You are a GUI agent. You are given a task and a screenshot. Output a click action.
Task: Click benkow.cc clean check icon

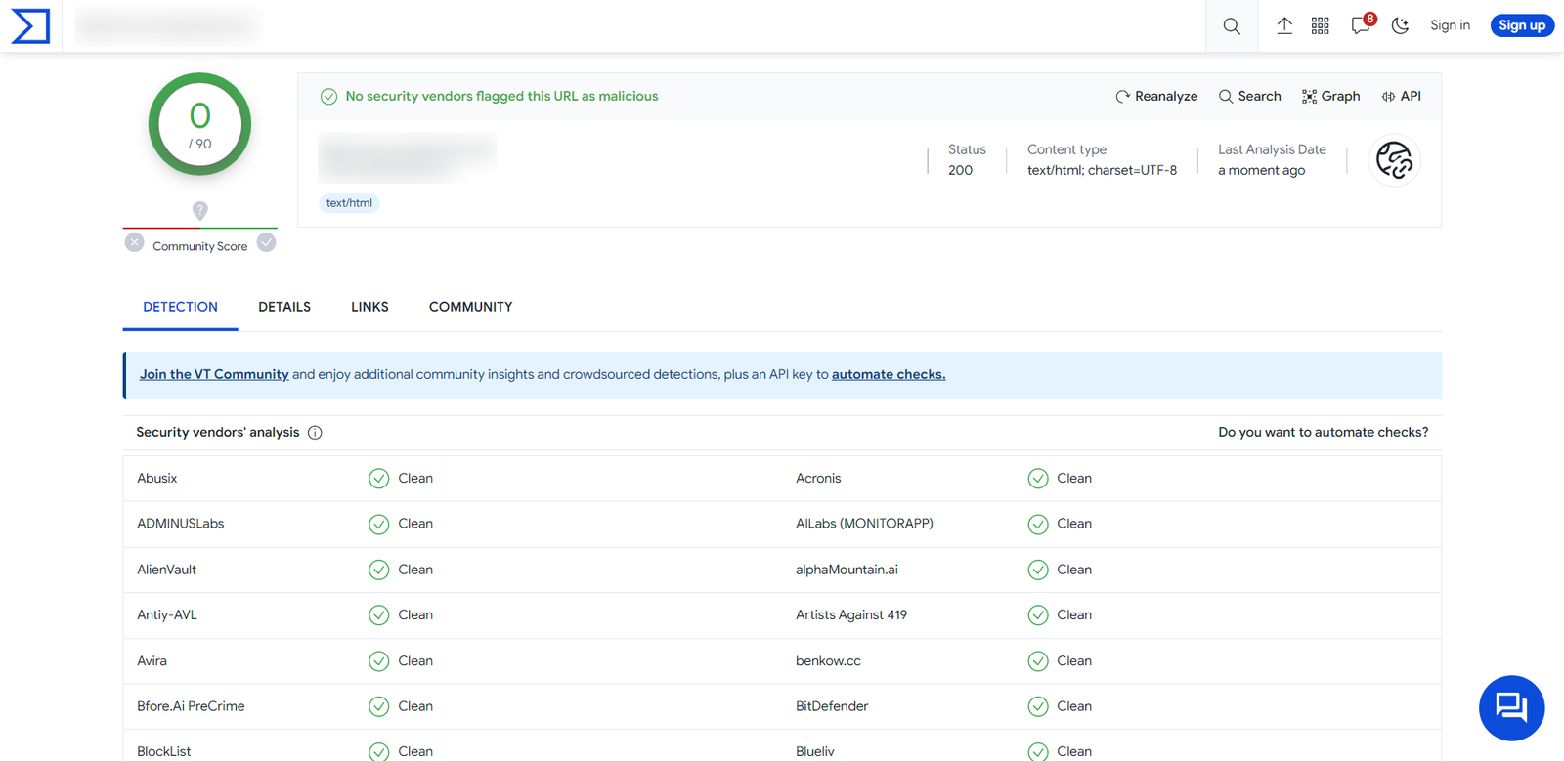tap(1037, 661)
